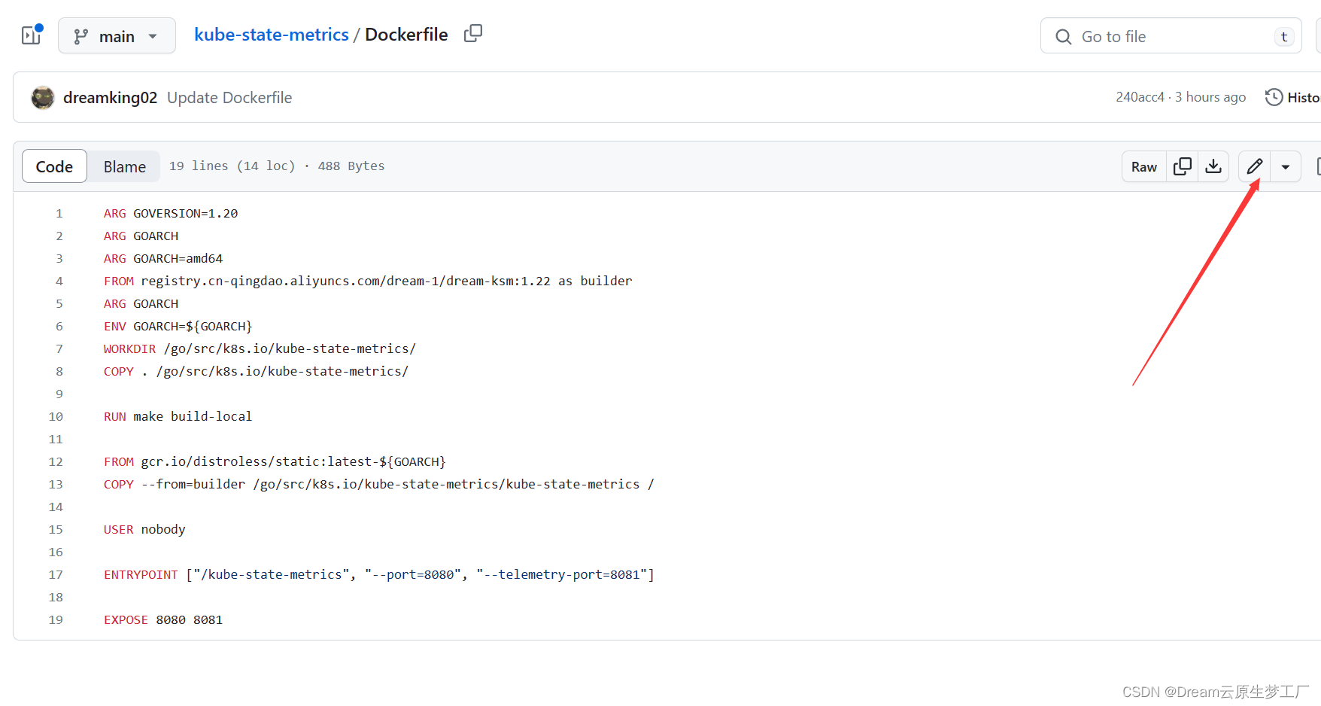This screenshot has width=1321, height=706.
Task: Select line number 12 in the code
Action: tap(56, 461)
